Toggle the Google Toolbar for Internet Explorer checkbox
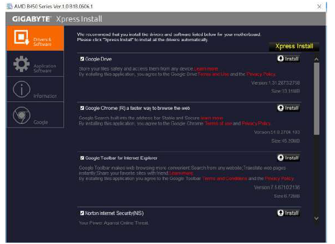Screen dimensions: 335x244 tap(82, 158)
